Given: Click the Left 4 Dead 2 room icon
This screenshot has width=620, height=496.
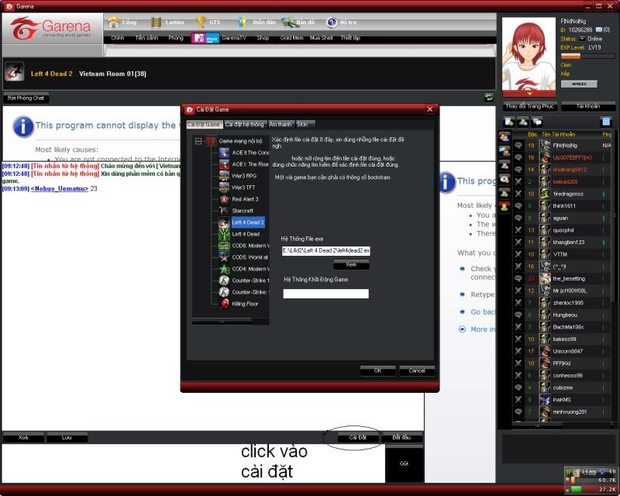Looking at the screenshot, I should 15,71.
